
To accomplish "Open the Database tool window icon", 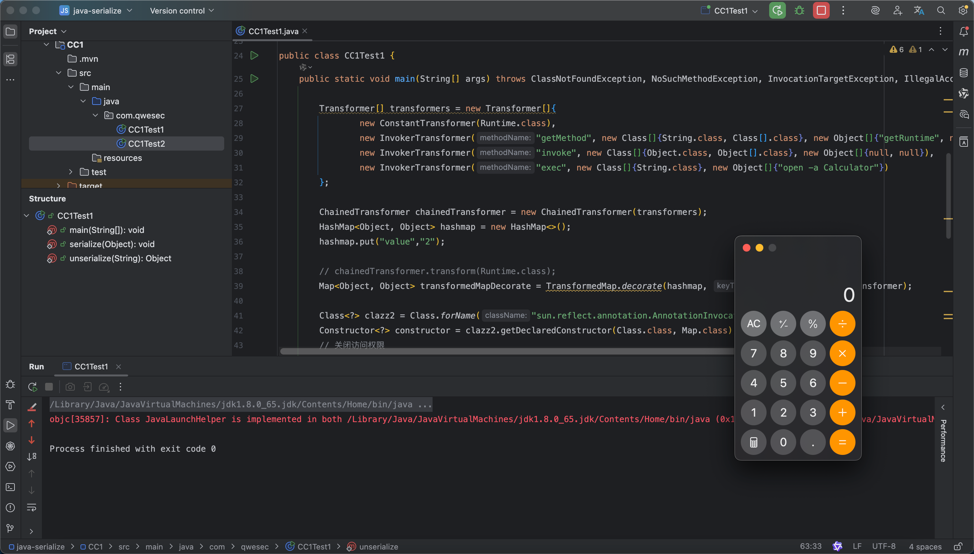I will click(964, 73).
